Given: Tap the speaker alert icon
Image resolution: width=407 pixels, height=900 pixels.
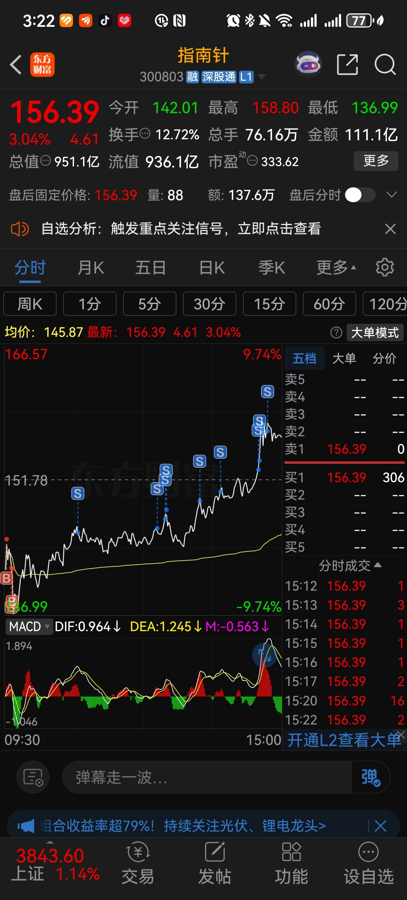Looking at the screenshot, I should (20, 229).
